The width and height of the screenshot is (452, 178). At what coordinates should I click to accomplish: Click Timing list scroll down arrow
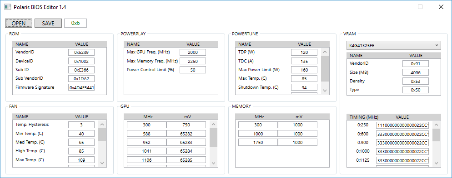(x=437, y=163)
